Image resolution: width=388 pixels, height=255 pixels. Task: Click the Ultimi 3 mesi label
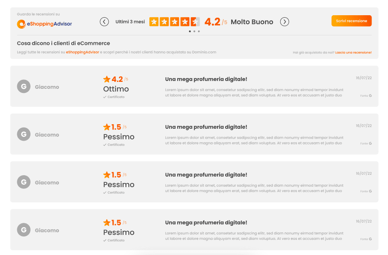[x=130, y=22]
